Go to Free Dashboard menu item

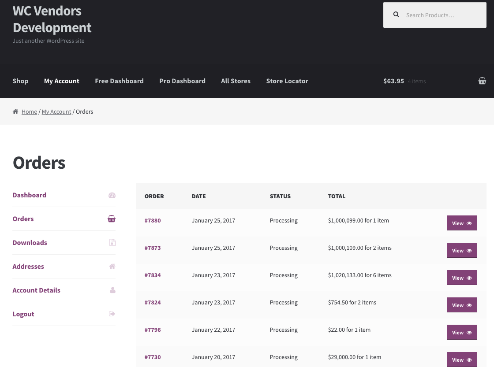(120, 81)
